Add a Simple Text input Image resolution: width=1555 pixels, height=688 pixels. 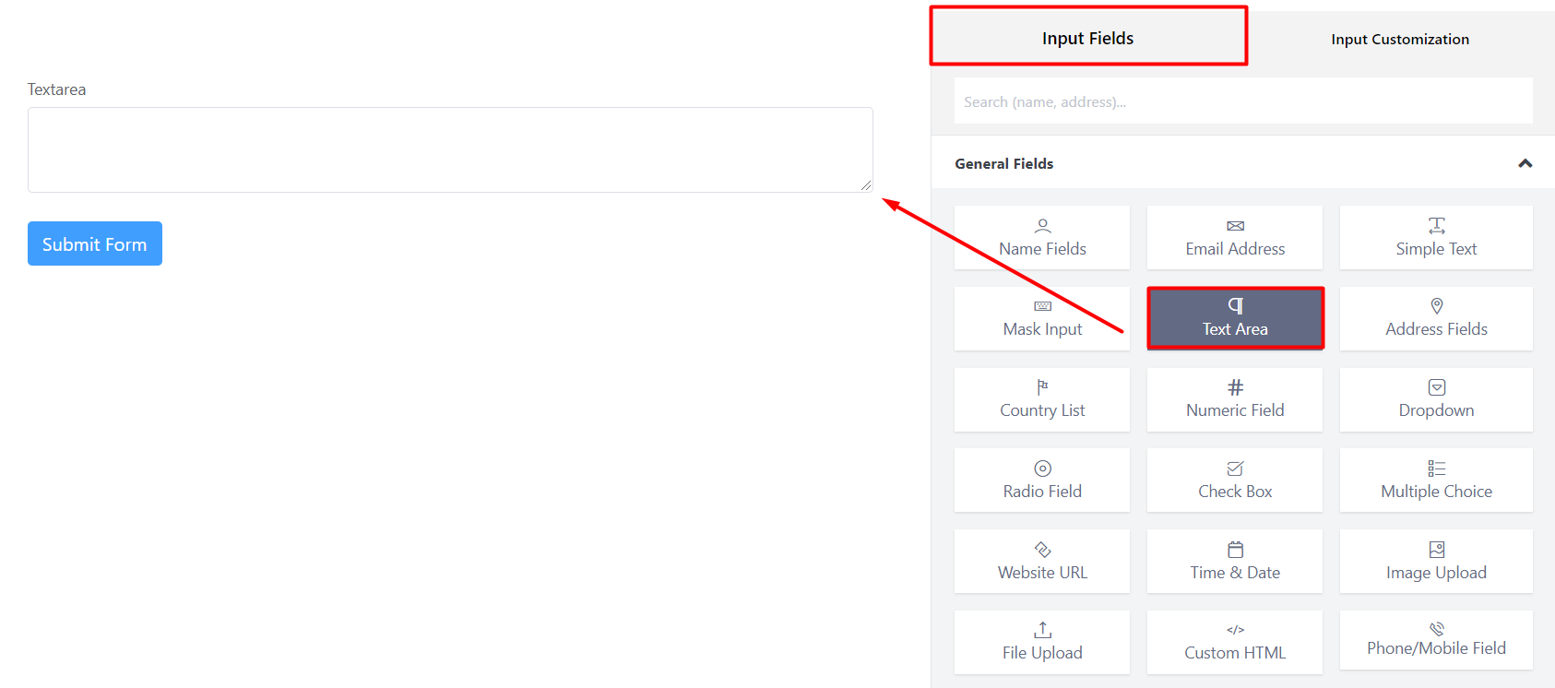pyautogui.click(x=1435, y=237)
